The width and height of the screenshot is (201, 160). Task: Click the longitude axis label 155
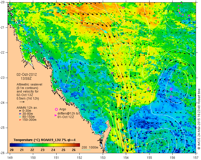[149, 157]
